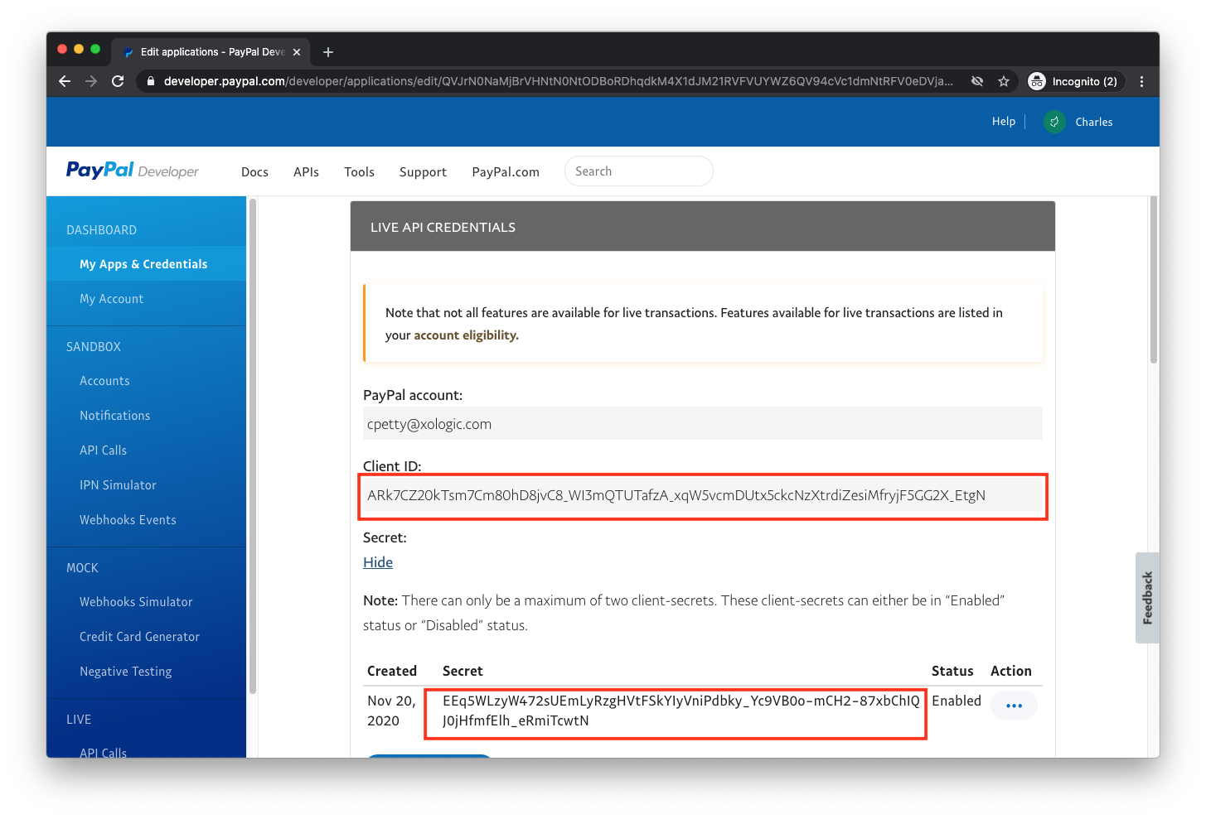The width and height of the screenshot is (1206, 819).
Task: View site lock information icon
Action: [x=150, y=81]
